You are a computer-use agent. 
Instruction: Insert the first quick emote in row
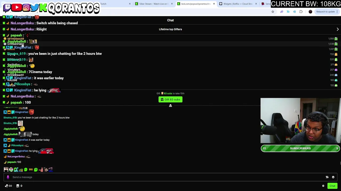pyautogui.click(x=6, y=170)
